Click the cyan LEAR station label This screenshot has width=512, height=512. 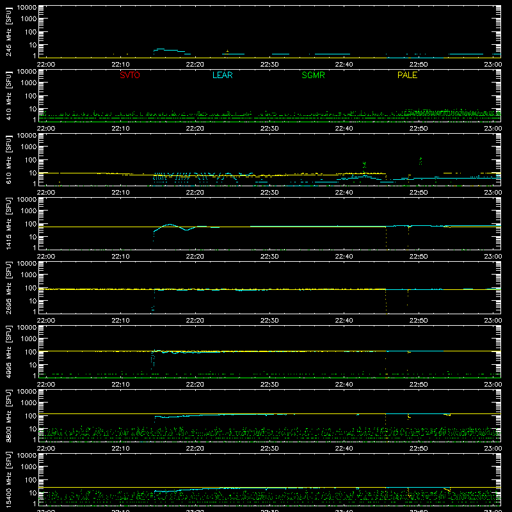pyautogui.click(x=222, y=75)
